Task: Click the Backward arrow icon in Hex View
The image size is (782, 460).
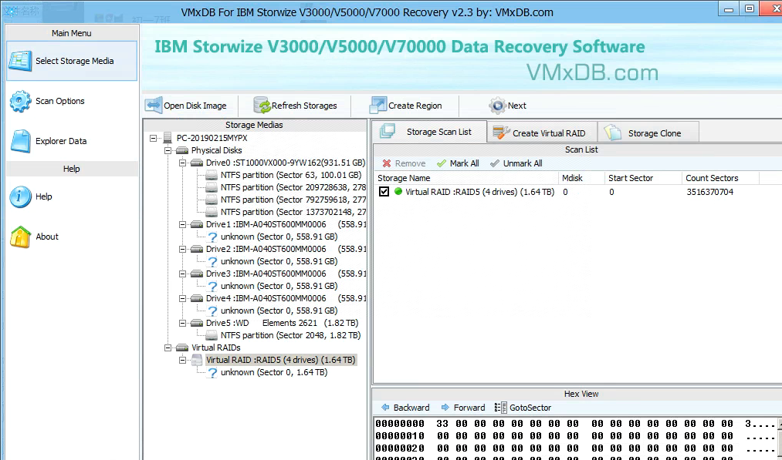Action: point(385,408)
